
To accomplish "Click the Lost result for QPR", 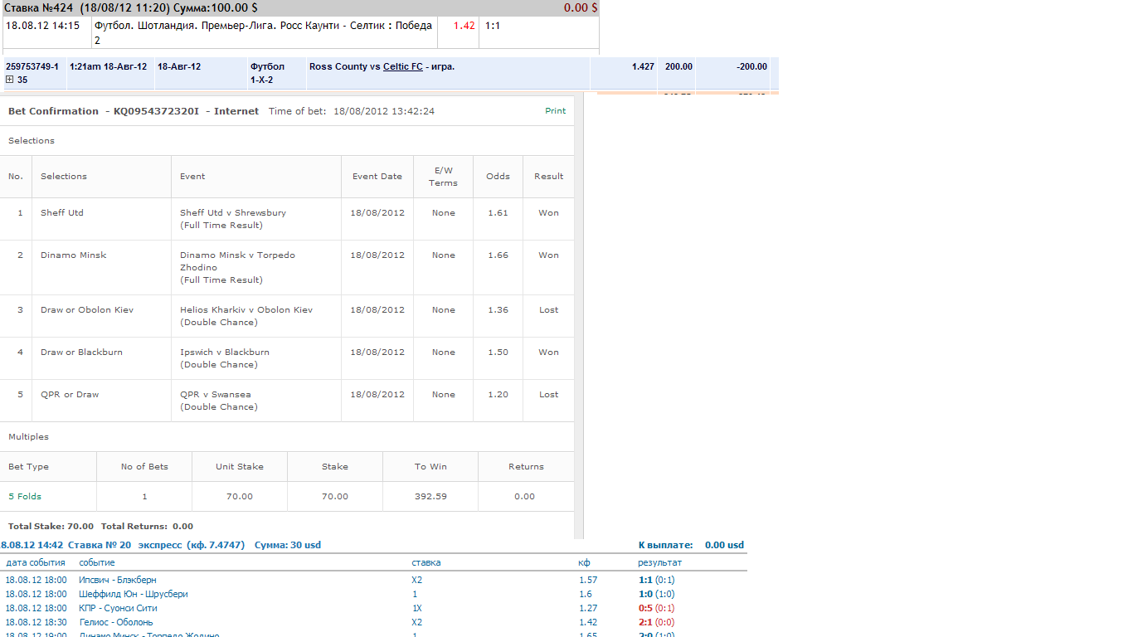I will click(548, 395).
